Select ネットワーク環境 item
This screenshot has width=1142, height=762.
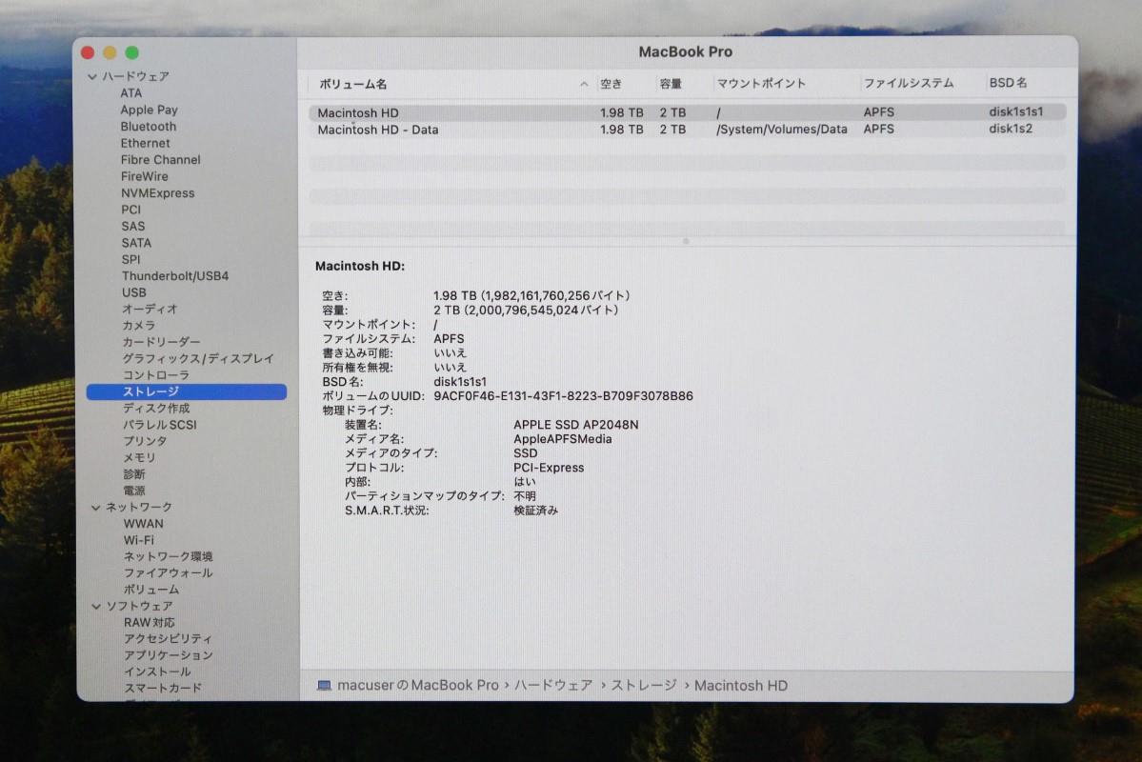(169, 556)
